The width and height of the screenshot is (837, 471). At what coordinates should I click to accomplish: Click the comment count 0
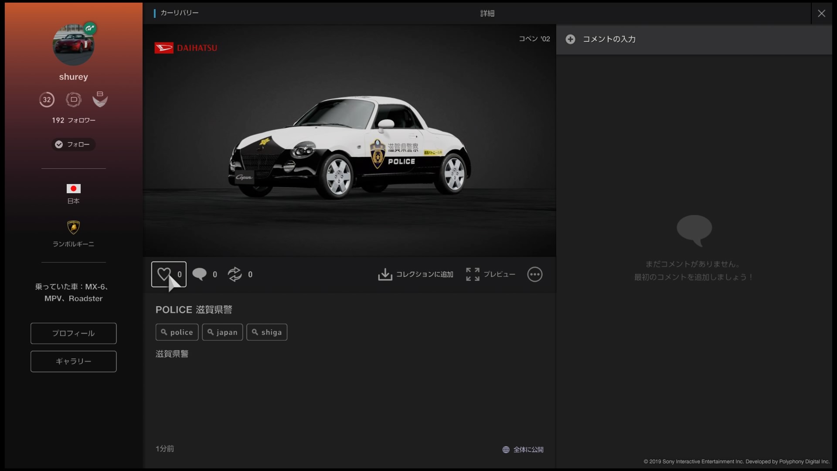pos(214,274)
